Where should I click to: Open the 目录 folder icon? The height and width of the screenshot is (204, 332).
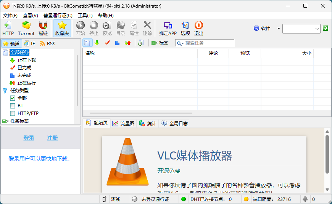pyautogui.click(x=121, y=28)
